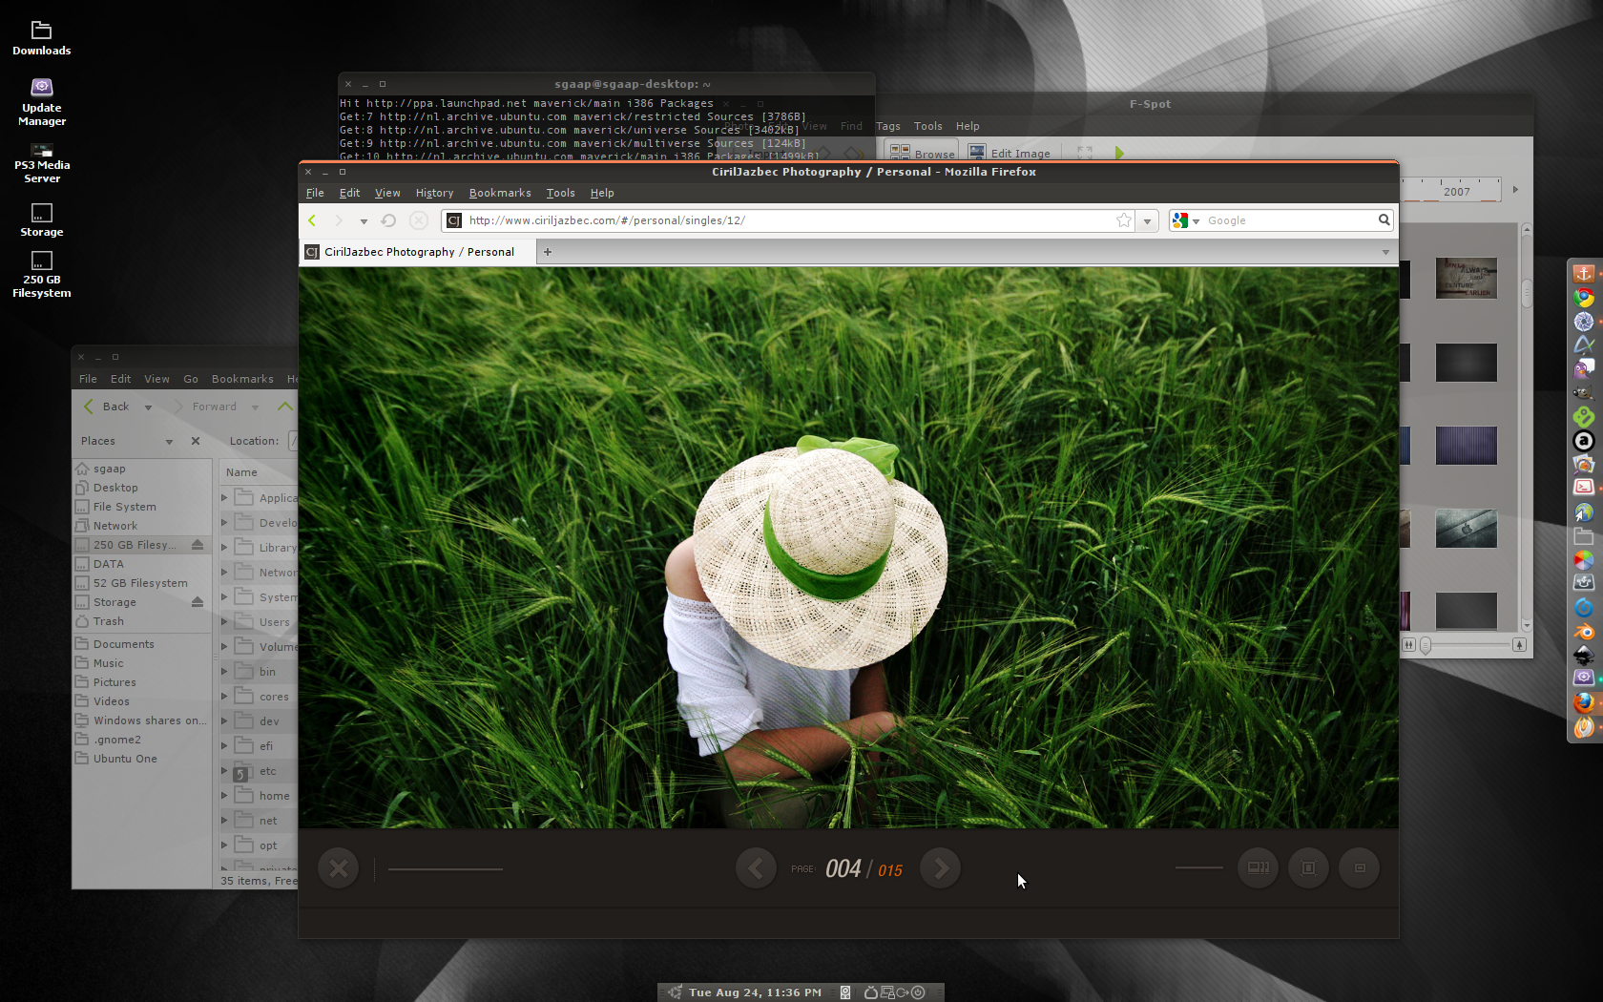The width and height of the screenshot is (1603, 1002).
Task: Click Back in file manager
Action: coord(106,407)
